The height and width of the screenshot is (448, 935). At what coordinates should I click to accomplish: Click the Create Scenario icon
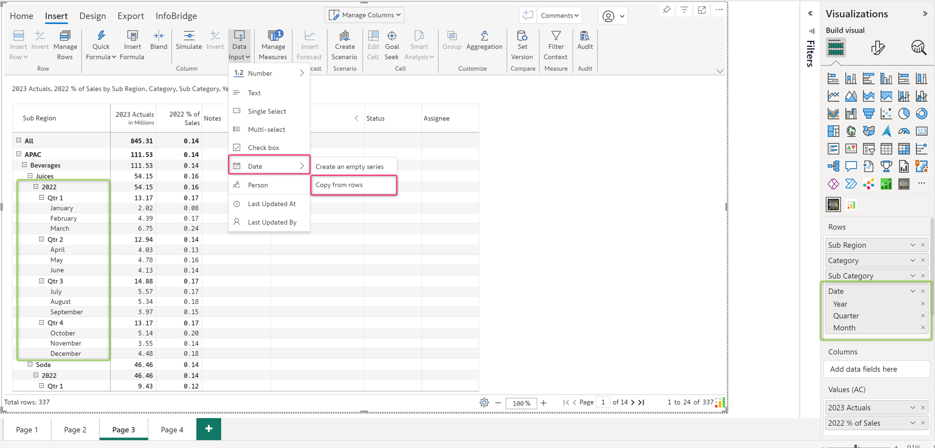(344, 36)
